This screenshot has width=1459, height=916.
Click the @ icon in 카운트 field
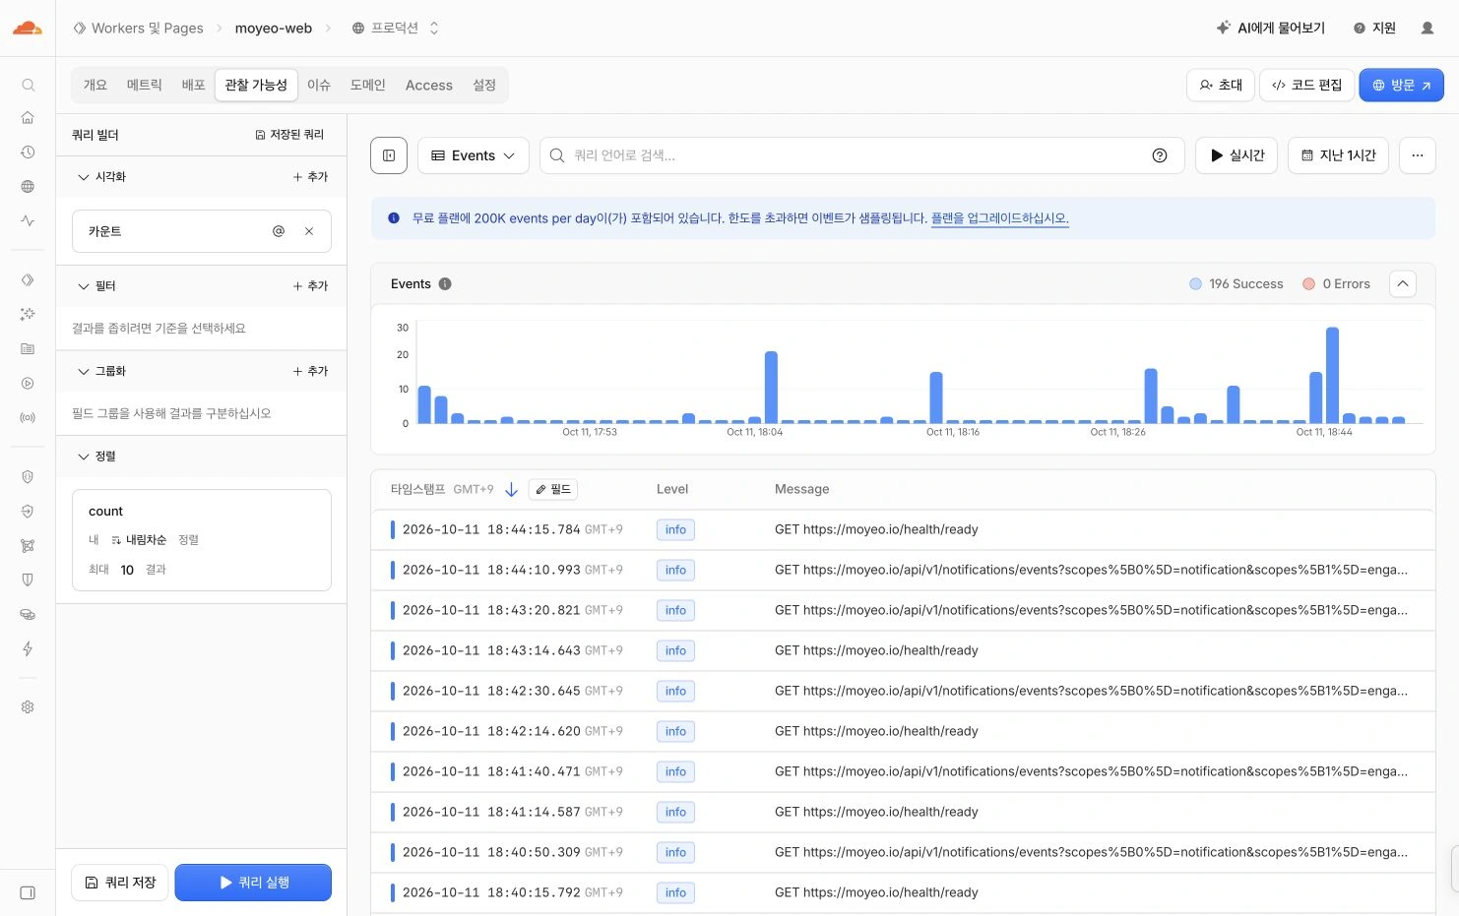pyautogui.click(x=279, y=231)
